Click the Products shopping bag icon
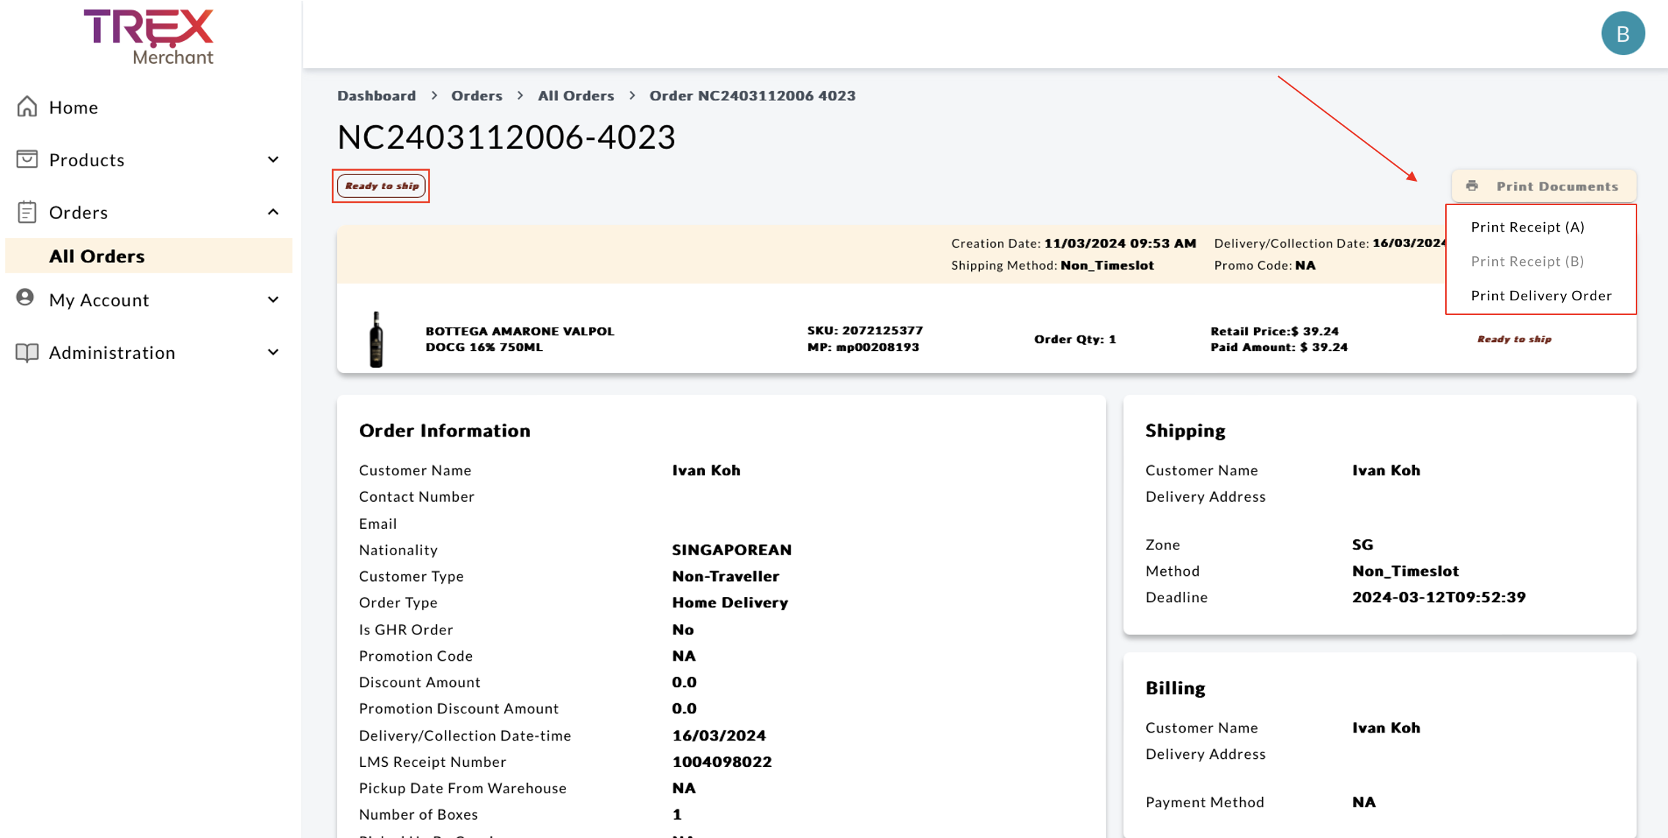The height and width of the screenshot is (838, 1668). tap(27, 159)
